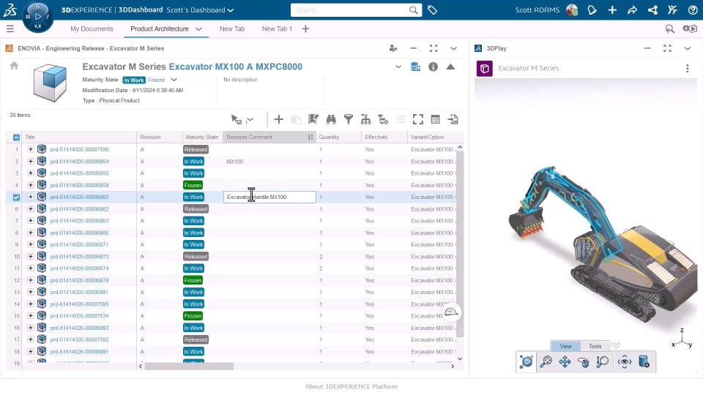Expand row prd-61414026-00007634
The image size is (703, 395).
pos(31,316)
